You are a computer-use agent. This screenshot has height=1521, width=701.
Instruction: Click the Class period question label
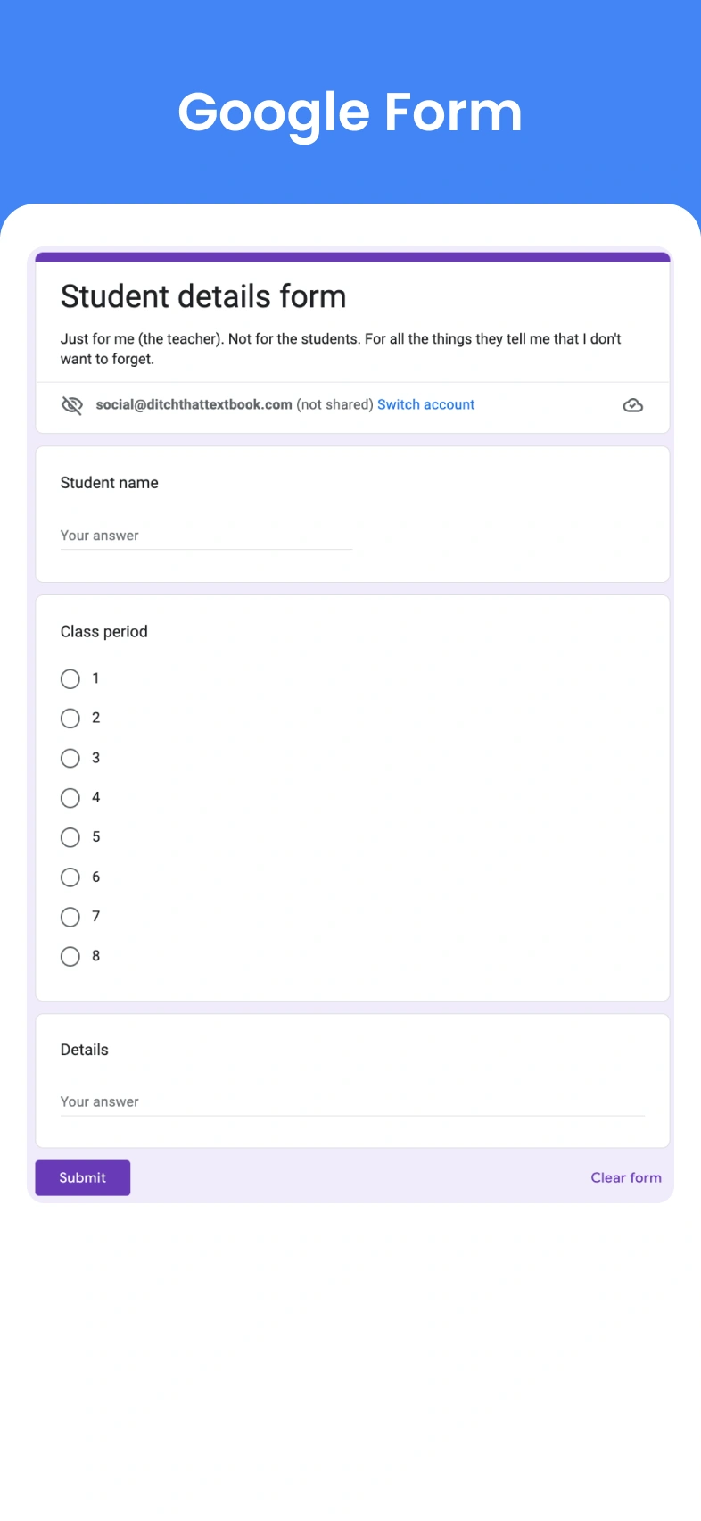(x=104, y=632)
